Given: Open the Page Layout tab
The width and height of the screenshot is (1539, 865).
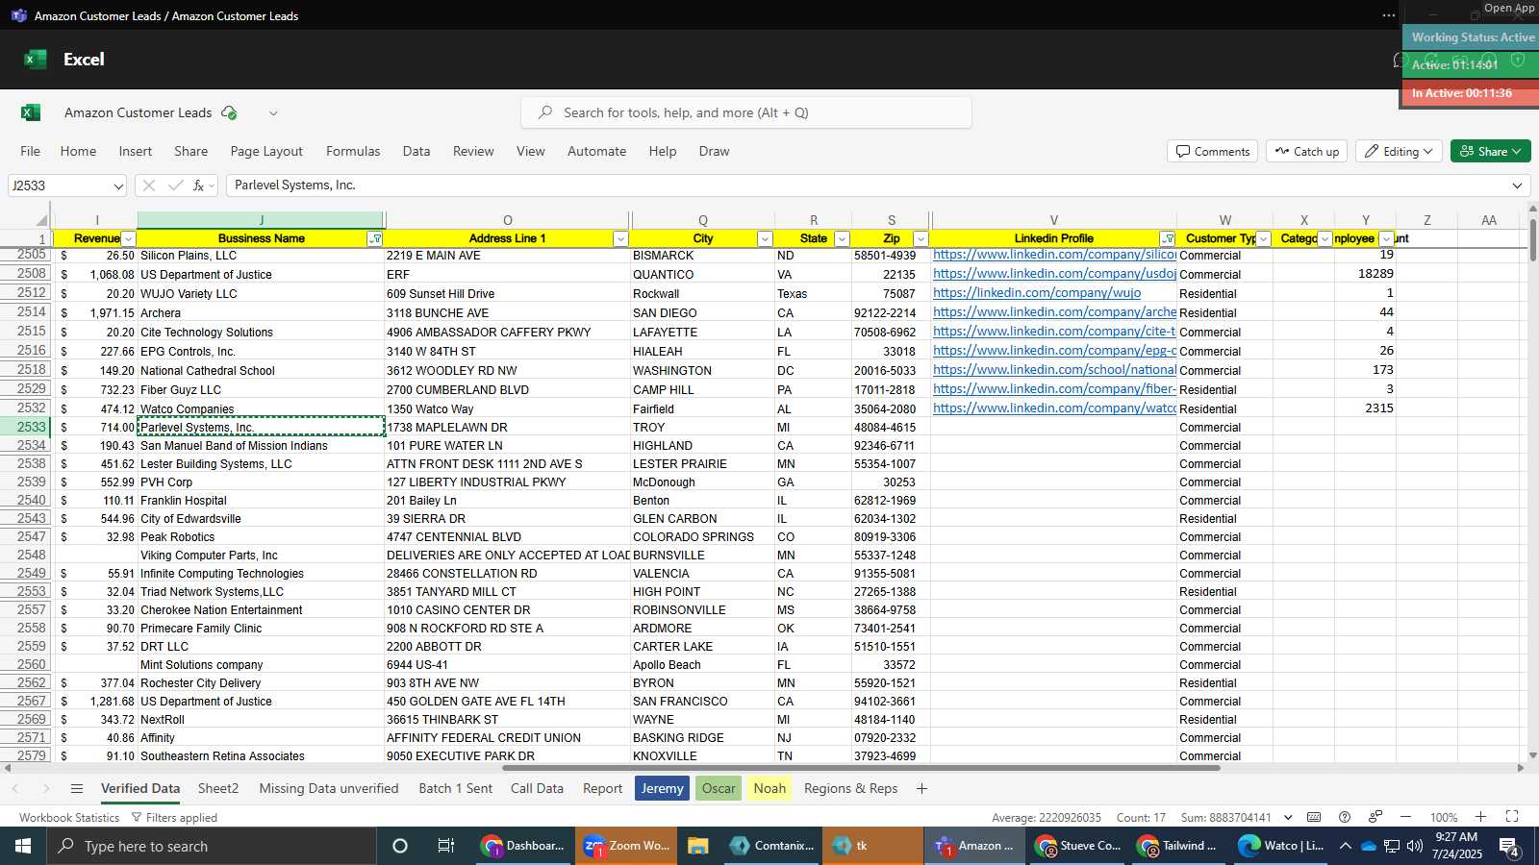Looking at the screenshot, I should 266,151.
